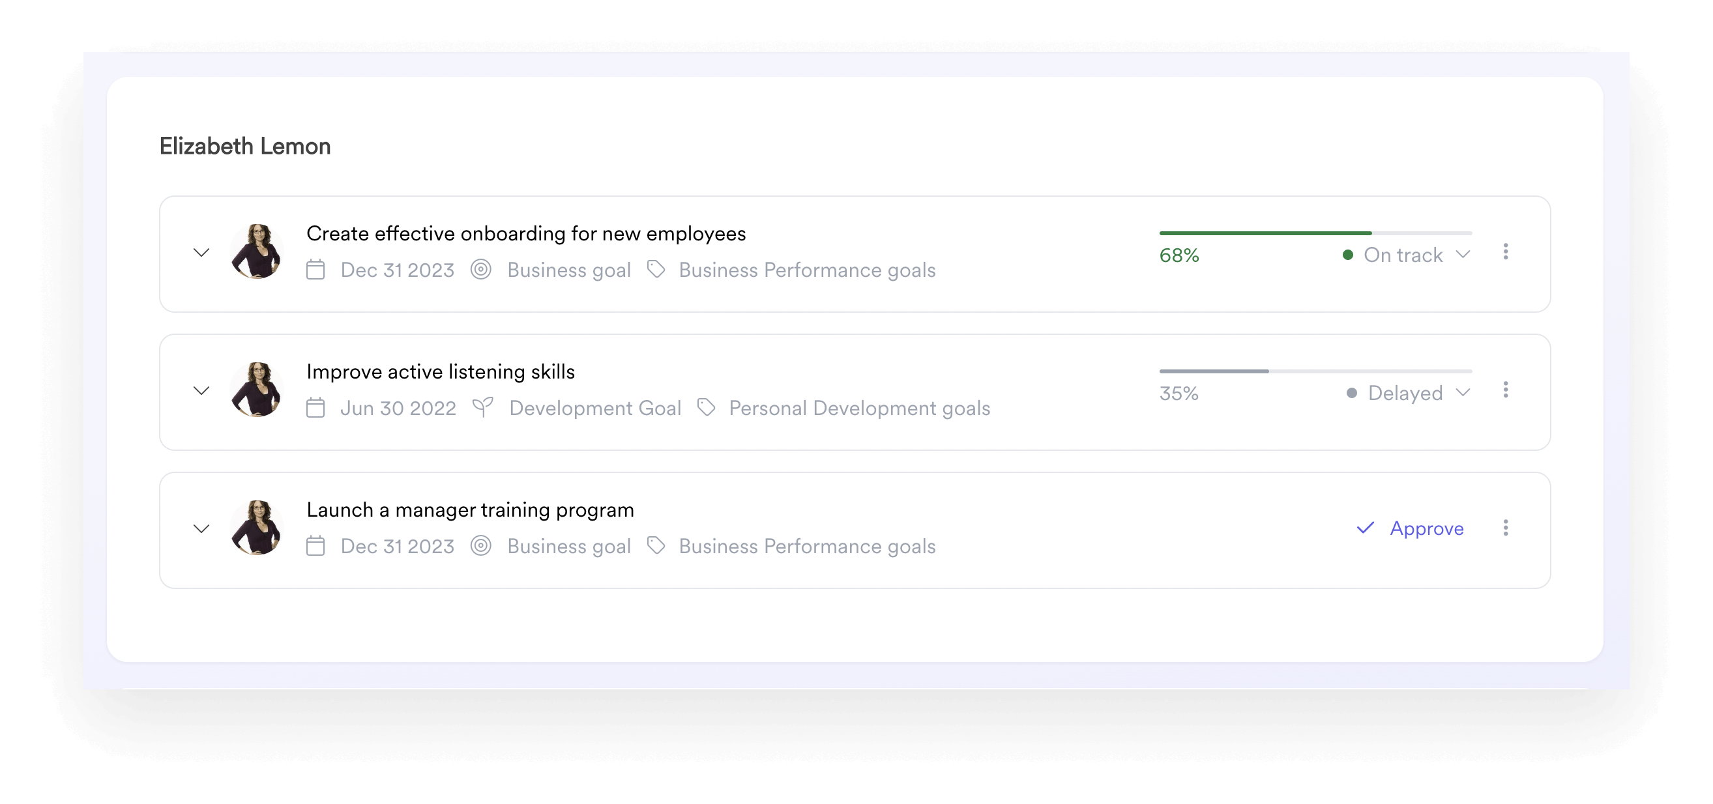The height and width of the screenshot is (804, 1713).
Task: Expand the 'Launch a manager training program' row
Action: click(x=202, y=528)
